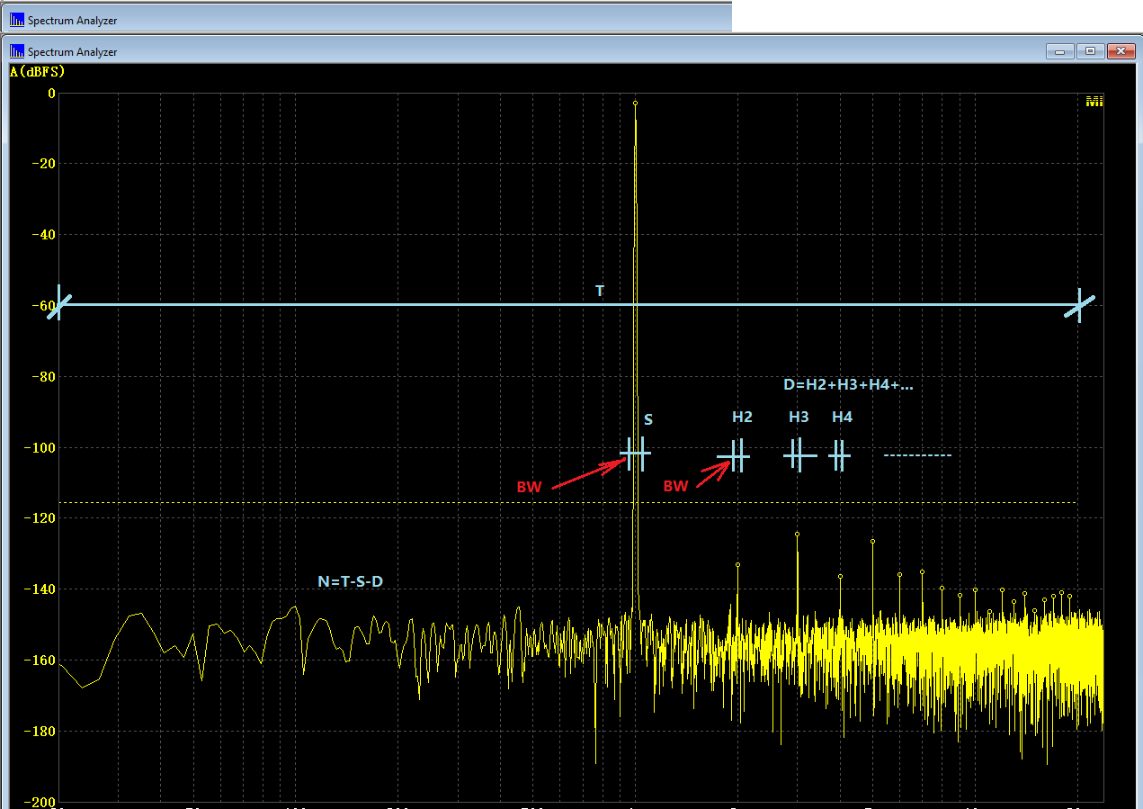Screen dimensions: 1143x809
Task: Minimize the inner Spectrum Analyzer window
Action: [x=1060, y=51]
